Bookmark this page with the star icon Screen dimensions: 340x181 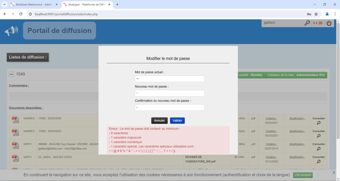pos(316,14)
